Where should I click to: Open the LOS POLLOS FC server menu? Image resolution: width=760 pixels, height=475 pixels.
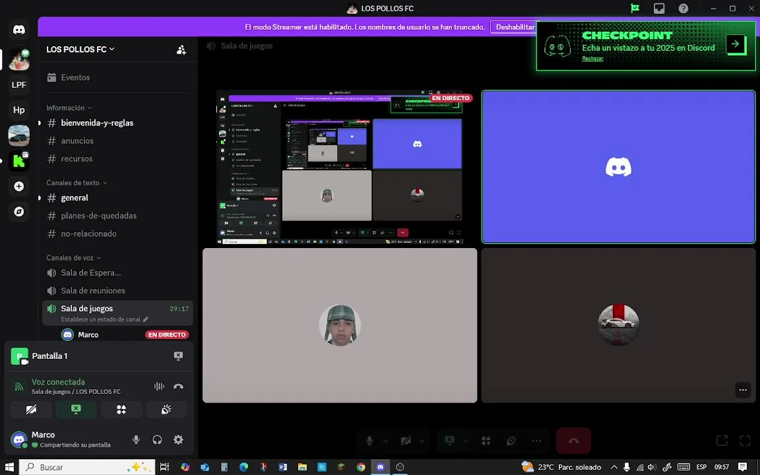click(x=80, y=49)
